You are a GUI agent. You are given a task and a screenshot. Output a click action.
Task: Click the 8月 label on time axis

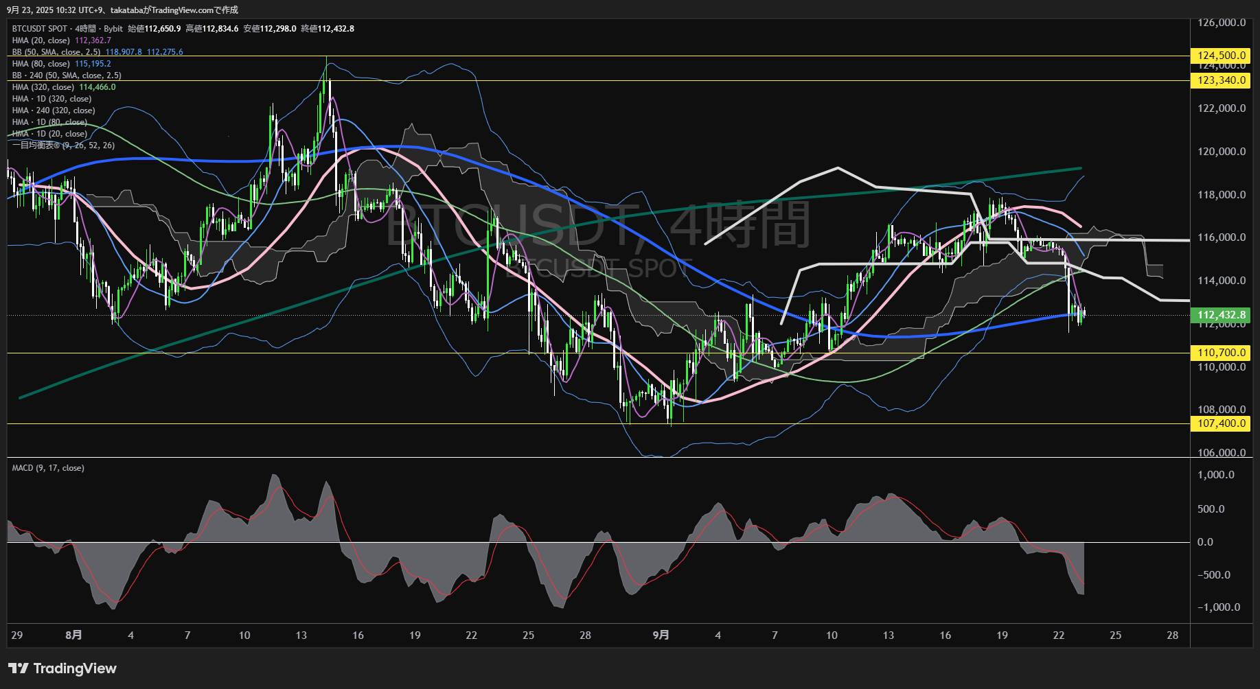(73, 635)
